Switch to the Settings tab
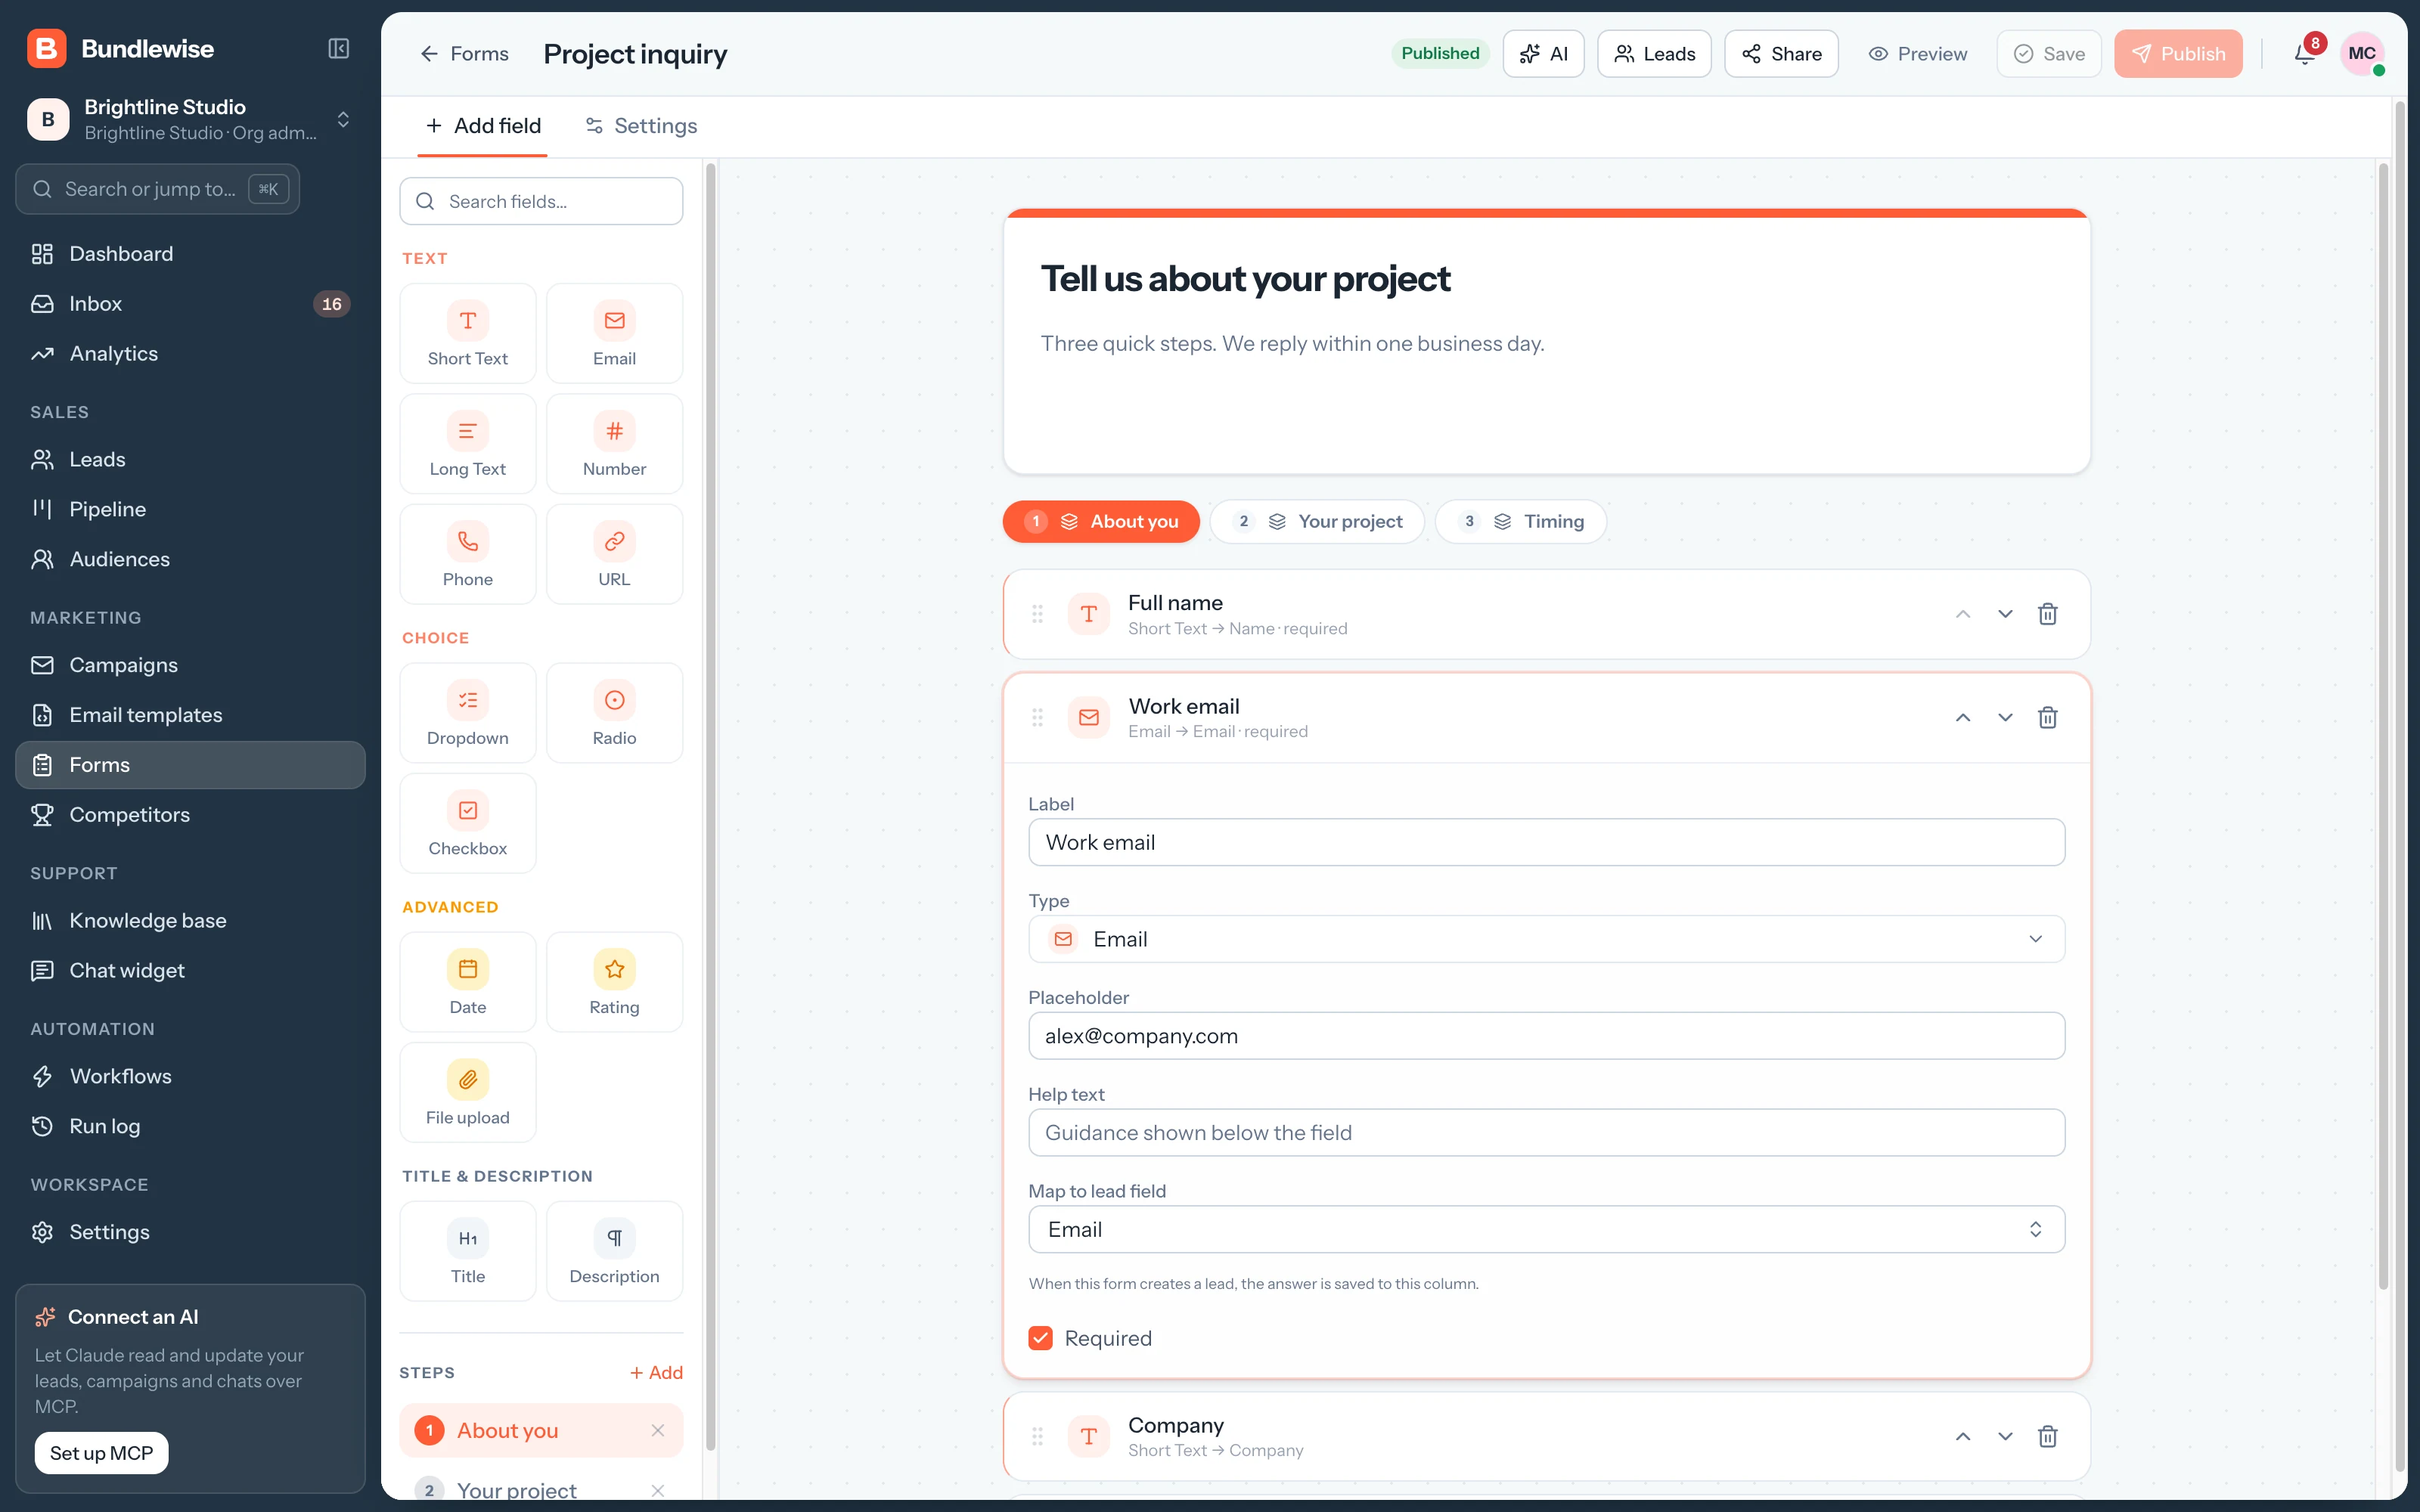The width and height of the screenshot is (2420, 1512). tap(641, 126)
